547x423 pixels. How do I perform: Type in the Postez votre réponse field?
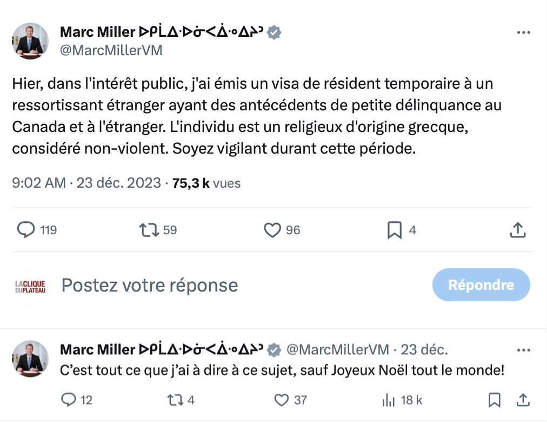tap(216, 285)
